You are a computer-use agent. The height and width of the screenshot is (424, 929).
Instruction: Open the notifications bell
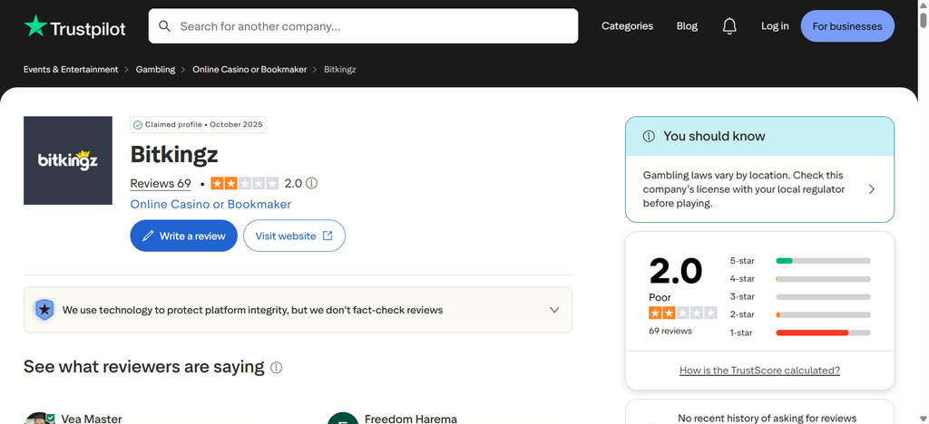tap(729, 26)
